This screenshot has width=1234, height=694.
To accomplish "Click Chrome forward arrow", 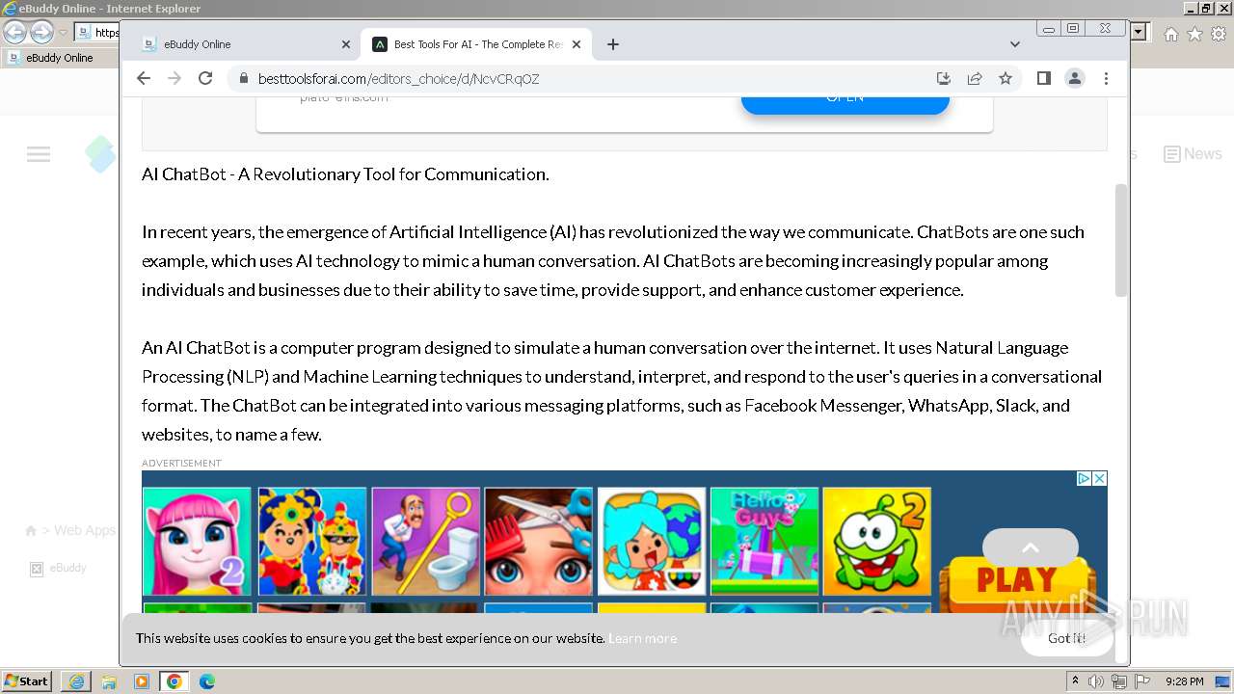I will 174,78.
